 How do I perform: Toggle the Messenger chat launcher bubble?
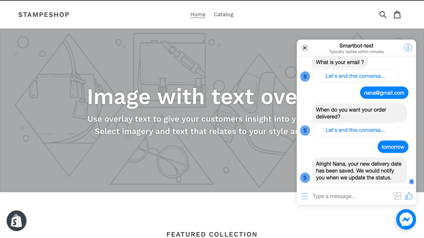pyautogui.click(x=406, y=219)
